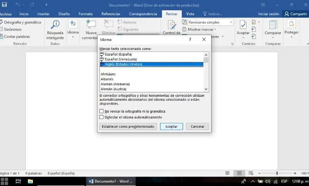Screen dimensions: 309x186
Task: Click the Compartir button
Action: [x=296, y=14]
